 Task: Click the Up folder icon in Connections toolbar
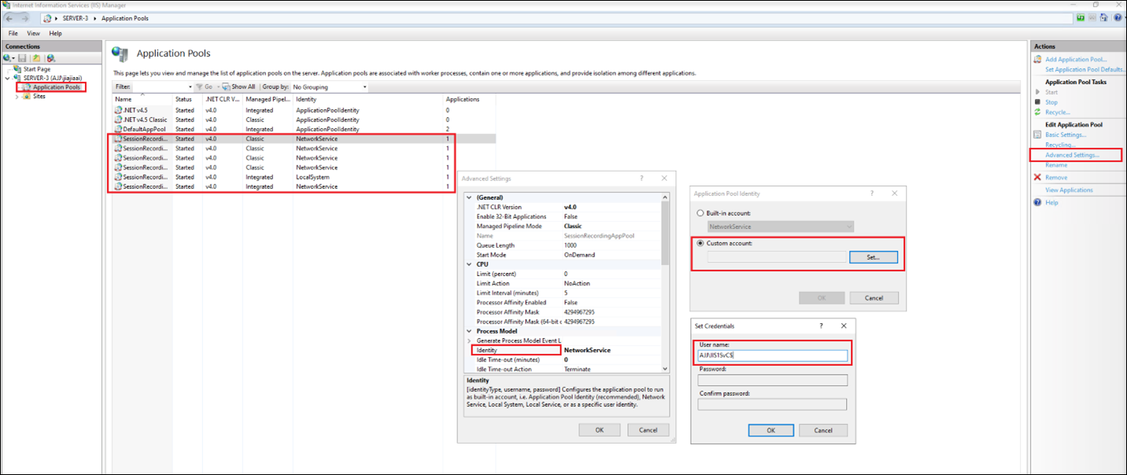point(36,58)
